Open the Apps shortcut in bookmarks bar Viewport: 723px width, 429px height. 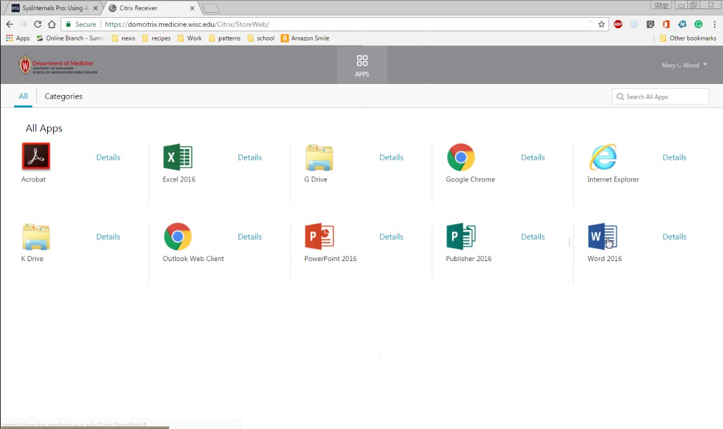click(18, 38)
